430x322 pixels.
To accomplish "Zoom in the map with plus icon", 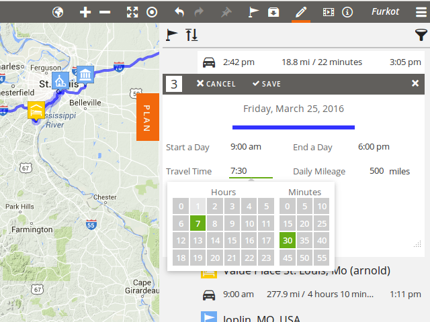I will (85, 12).
